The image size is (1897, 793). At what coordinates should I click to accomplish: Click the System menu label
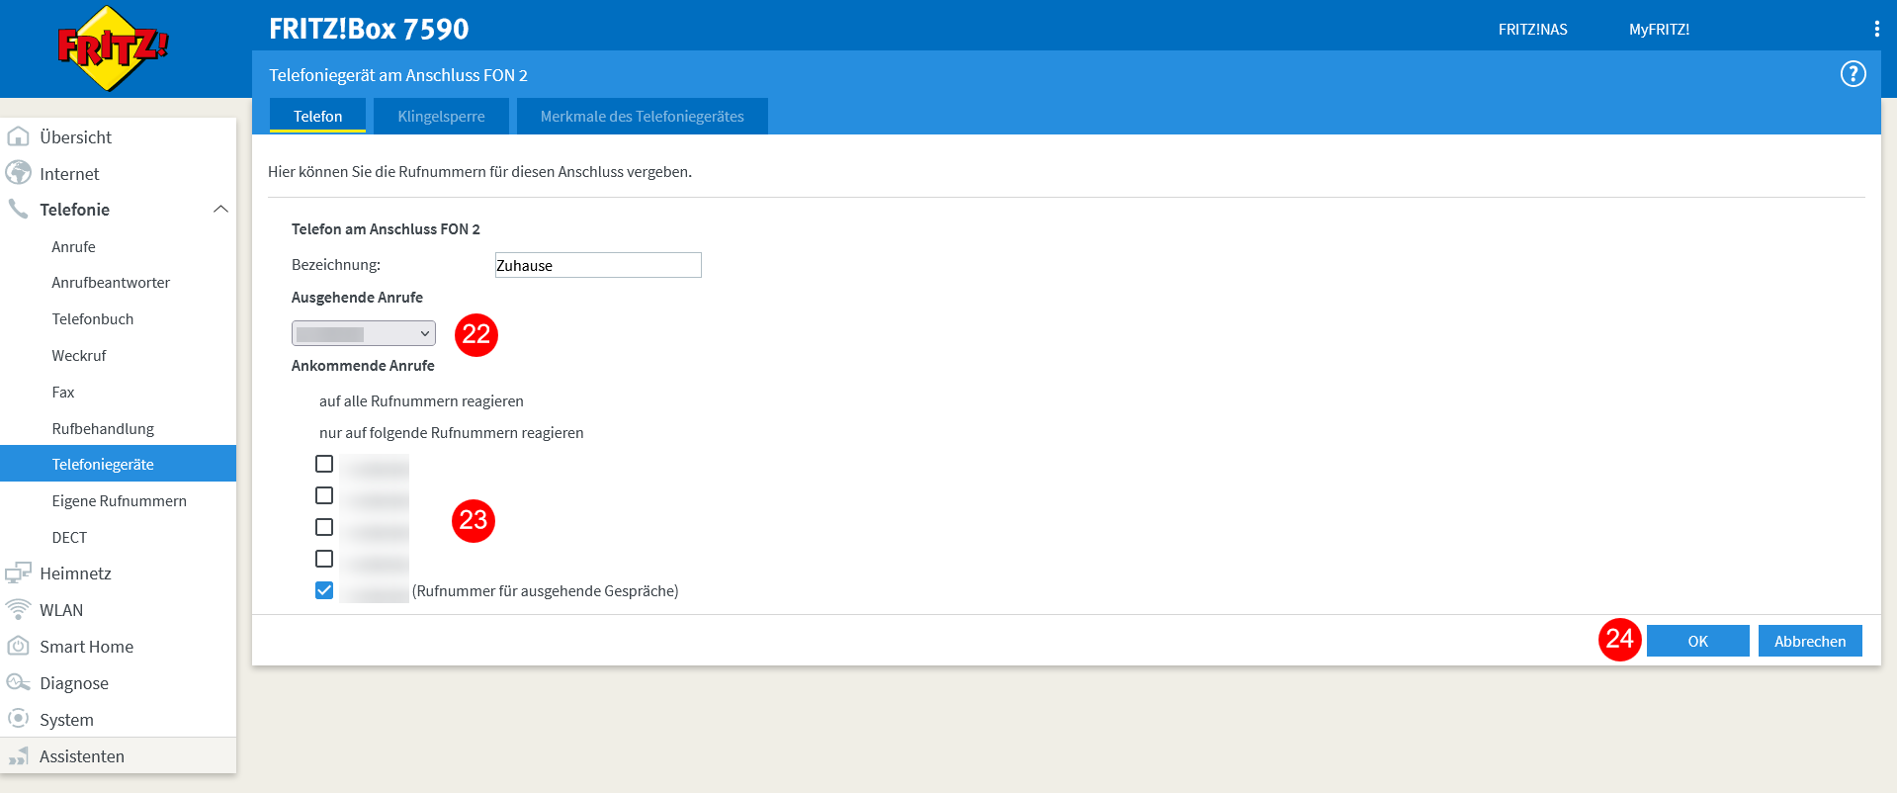tap(66, 720)
